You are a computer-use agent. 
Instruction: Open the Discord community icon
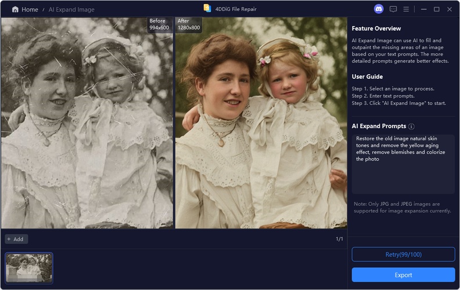[x=379, y=9]
